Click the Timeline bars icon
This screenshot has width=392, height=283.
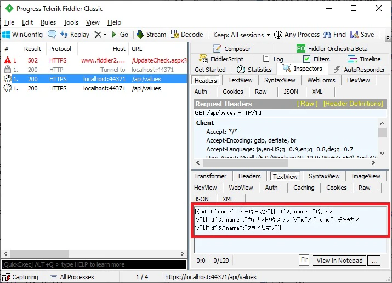[x=353, y=59]
